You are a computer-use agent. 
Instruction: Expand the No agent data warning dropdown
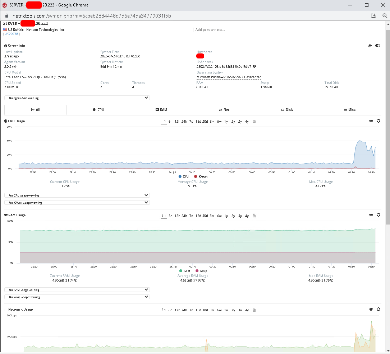click(x=77, y=98)
